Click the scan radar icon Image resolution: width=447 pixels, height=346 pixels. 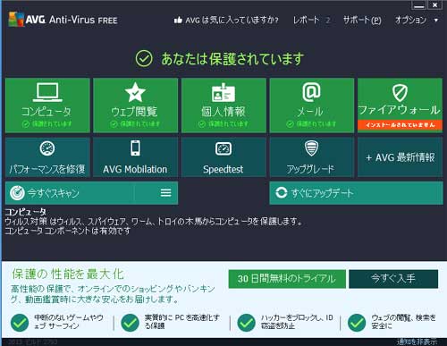[17, 193]
